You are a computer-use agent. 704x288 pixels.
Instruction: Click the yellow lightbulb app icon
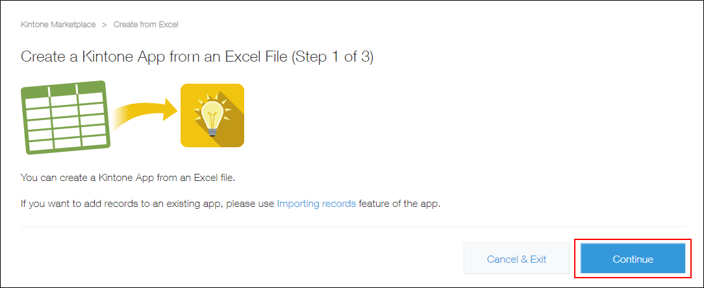click(x=212, y=115)
